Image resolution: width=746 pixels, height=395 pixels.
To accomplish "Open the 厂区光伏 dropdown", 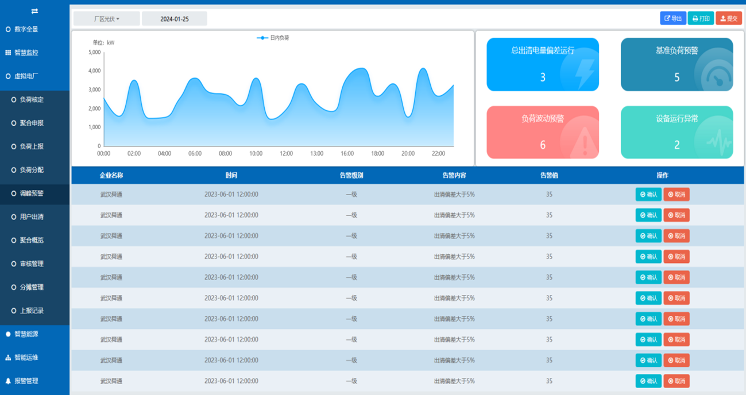I will pyautogui.click(x=107, y=19).
